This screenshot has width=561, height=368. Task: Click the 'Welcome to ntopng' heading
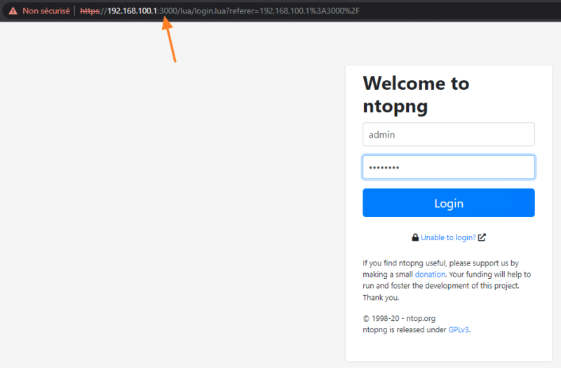pos(416,95)
